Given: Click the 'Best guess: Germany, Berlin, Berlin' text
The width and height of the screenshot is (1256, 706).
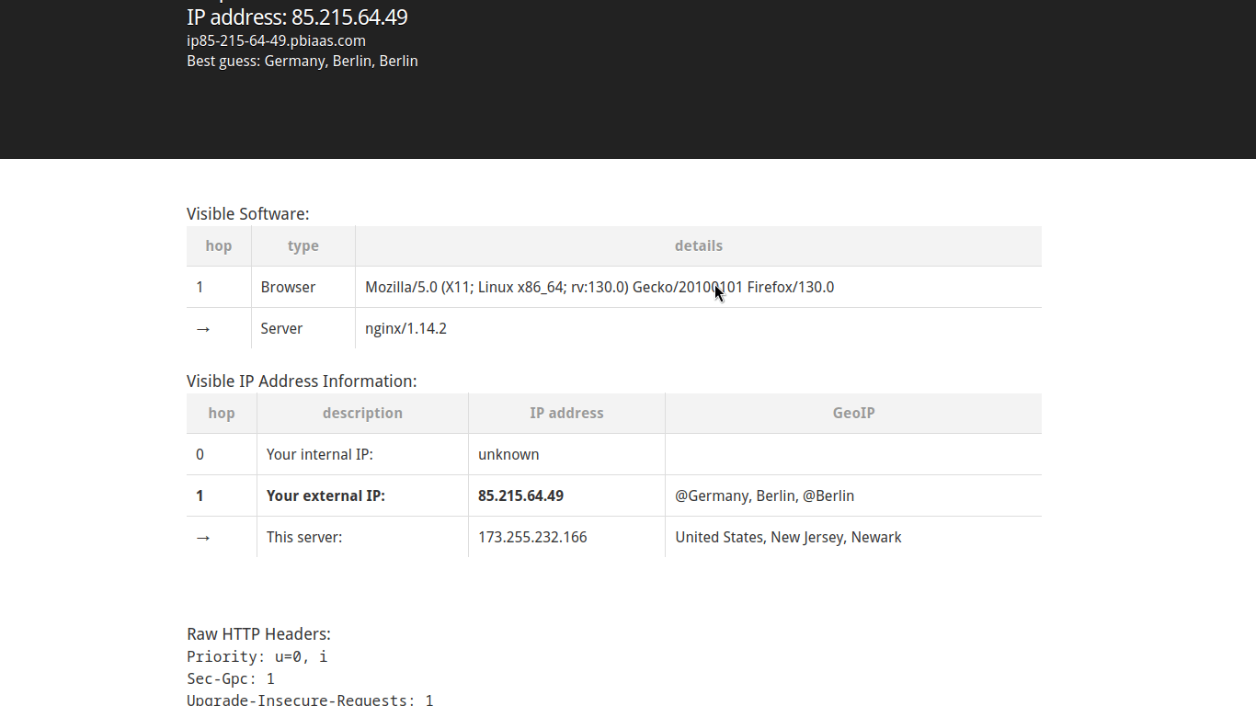Looking at the screenshot, I should click(x=302, y=61).
